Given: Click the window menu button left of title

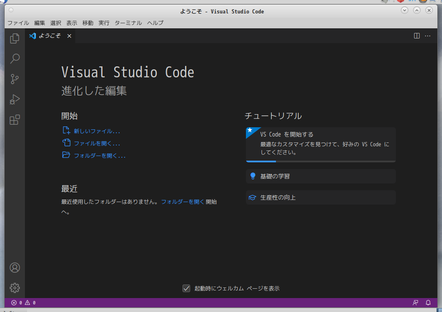Looking at the screenshot, I should pyautogui.click(x=11, y=11).
